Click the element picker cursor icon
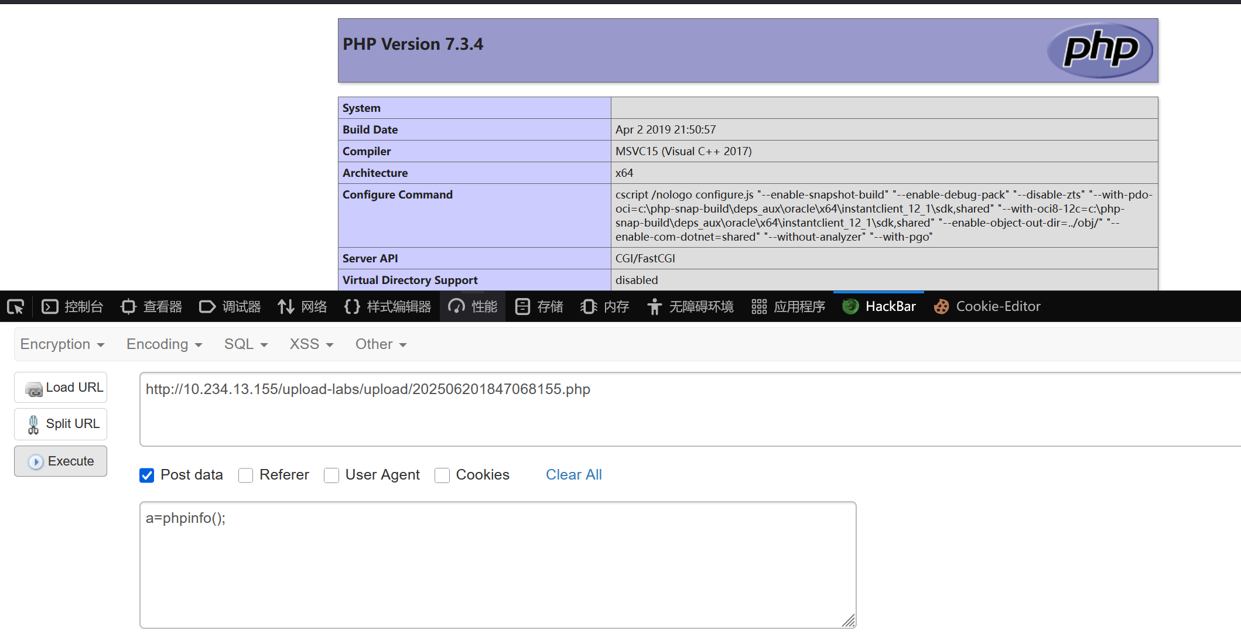The image size is (1241, 640). (x=15, y=307)
